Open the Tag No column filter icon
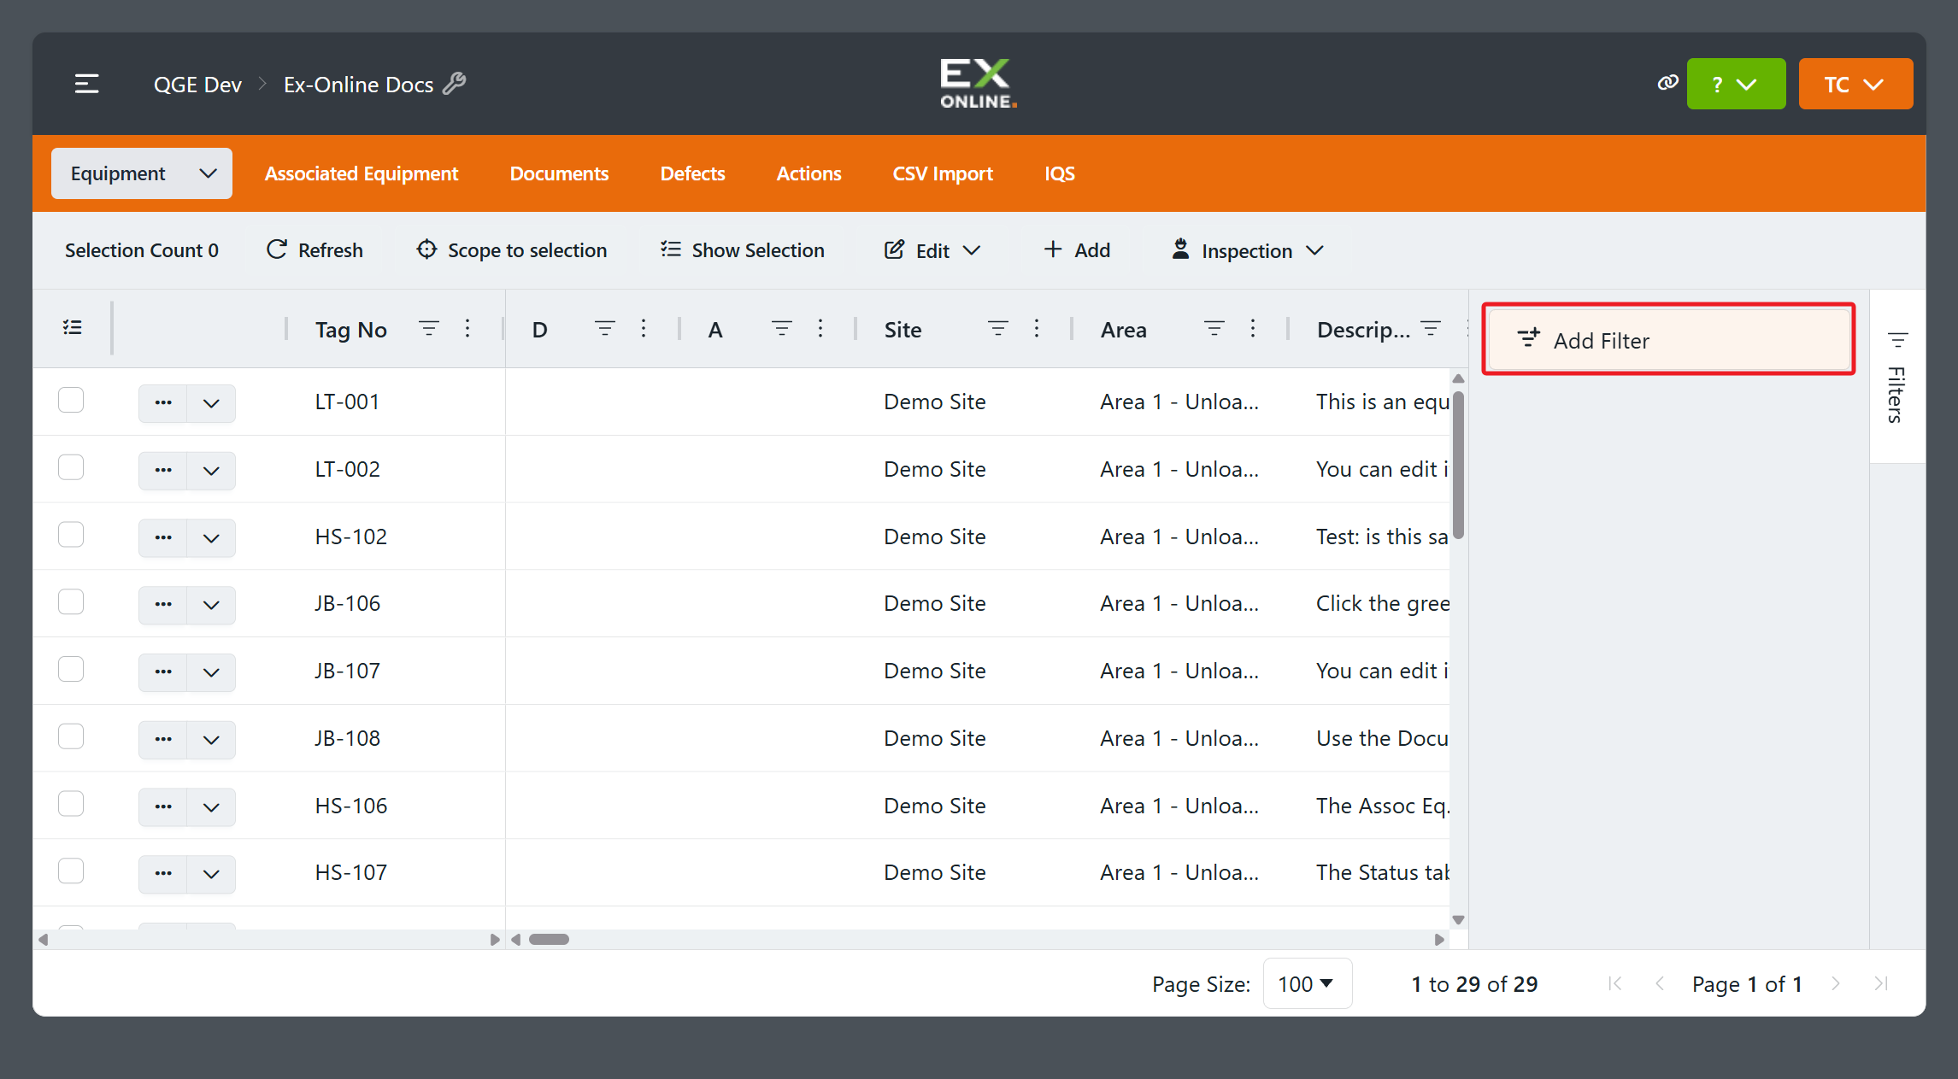 pyautogui.click(x=429, y=329)
